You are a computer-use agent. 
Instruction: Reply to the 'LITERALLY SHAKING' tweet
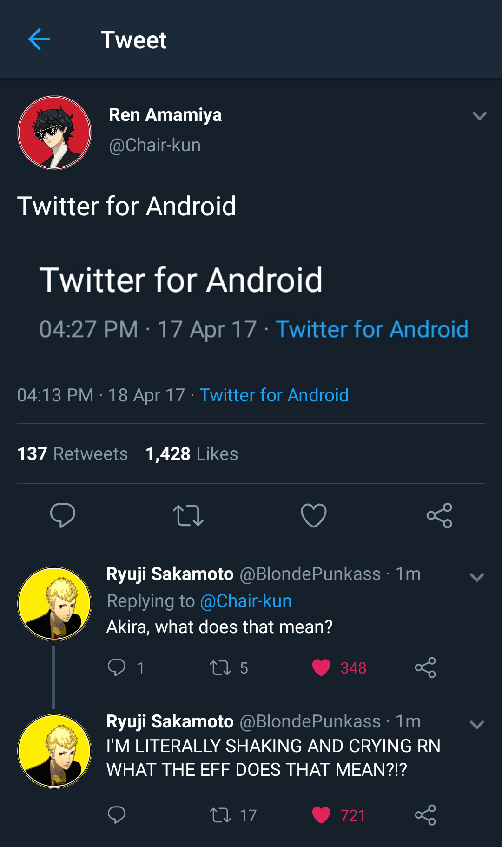pyautogui.click(x=117, y=815)
